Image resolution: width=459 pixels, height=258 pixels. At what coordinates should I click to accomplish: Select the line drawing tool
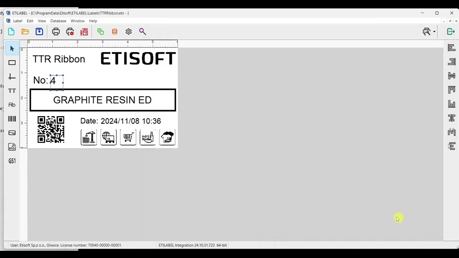12,77
